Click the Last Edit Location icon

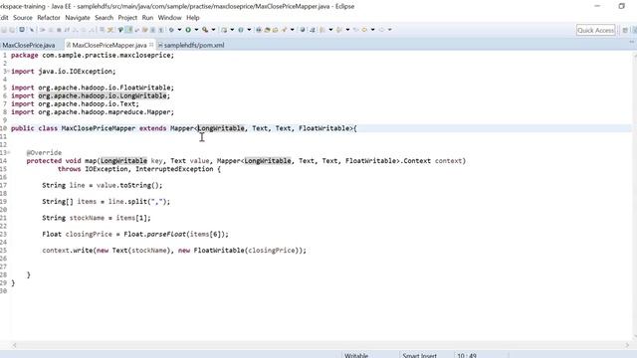[356, 30]
